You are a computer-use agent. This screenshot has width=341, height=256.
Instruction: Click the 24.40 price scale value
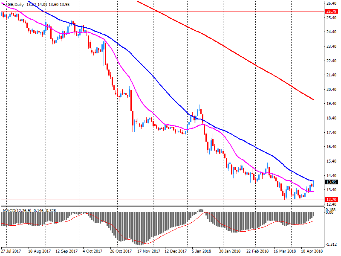point(332,32)
